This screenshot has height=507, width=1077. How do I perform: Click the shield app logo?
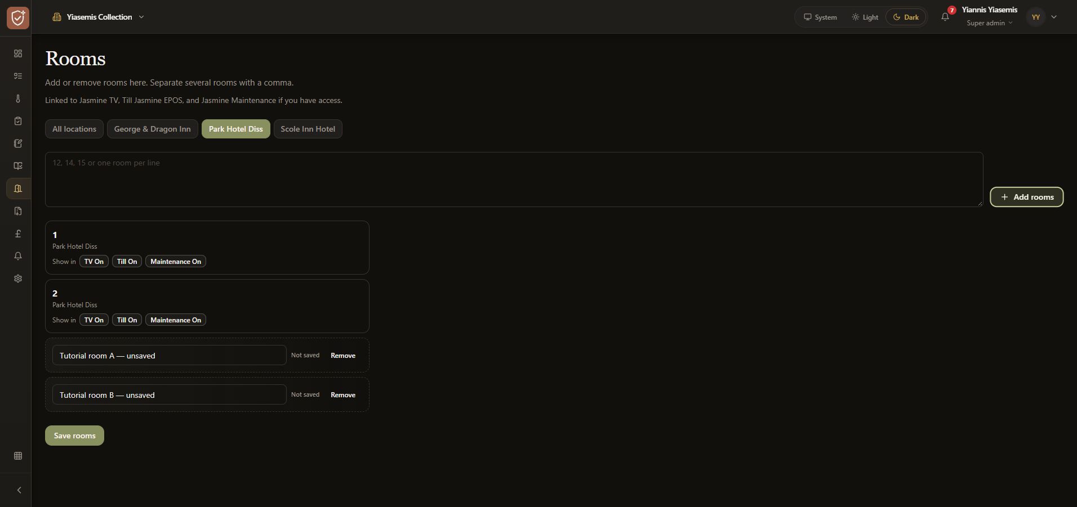click(18, 17)
